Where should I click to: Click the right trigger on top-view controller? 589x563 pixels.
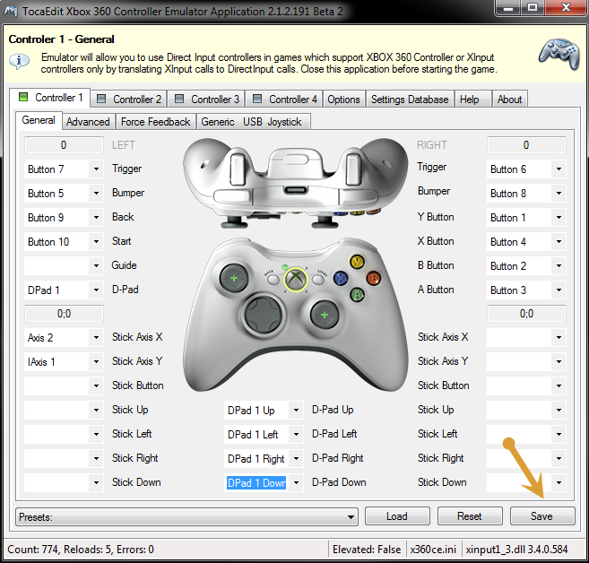[353, 169]
